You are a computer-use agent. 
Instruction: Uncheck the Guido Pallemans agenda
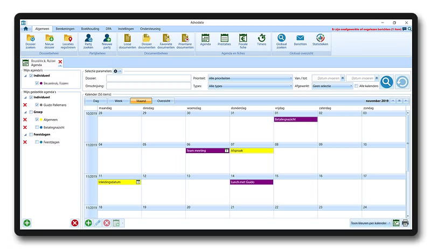click(37, 105)
